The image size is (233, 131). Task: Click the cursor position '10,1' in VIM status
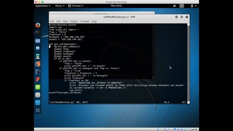(x=166, y=102)
